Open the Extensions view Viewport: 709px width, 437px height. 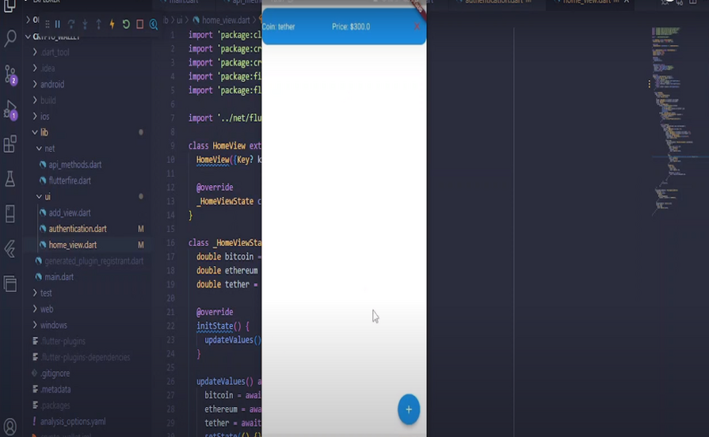(x=10, y=144)
